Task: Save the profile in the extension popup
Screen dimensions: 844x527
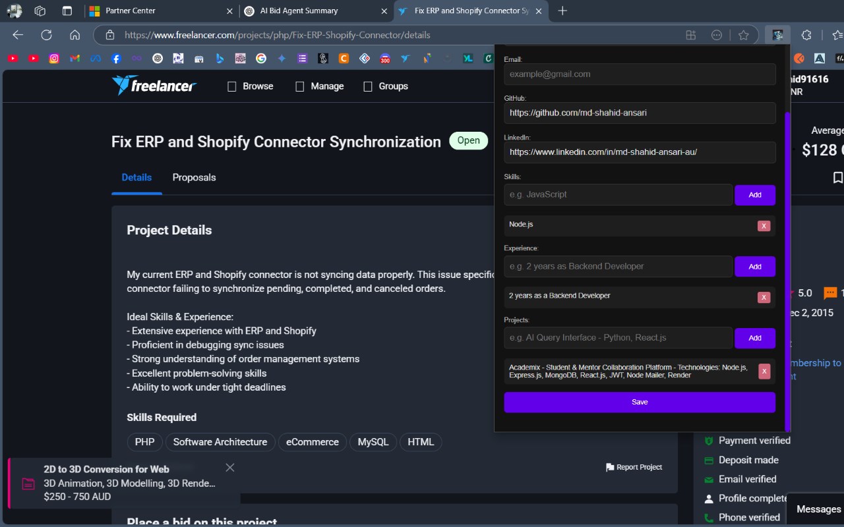Action: click(x=640, y=402)
